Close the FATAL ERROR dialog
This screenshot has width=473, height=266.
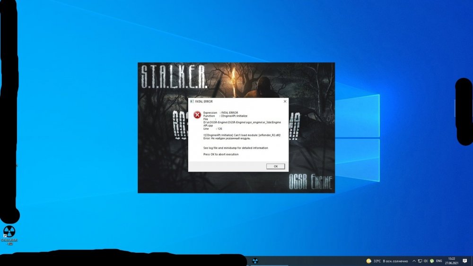(285, 102)
